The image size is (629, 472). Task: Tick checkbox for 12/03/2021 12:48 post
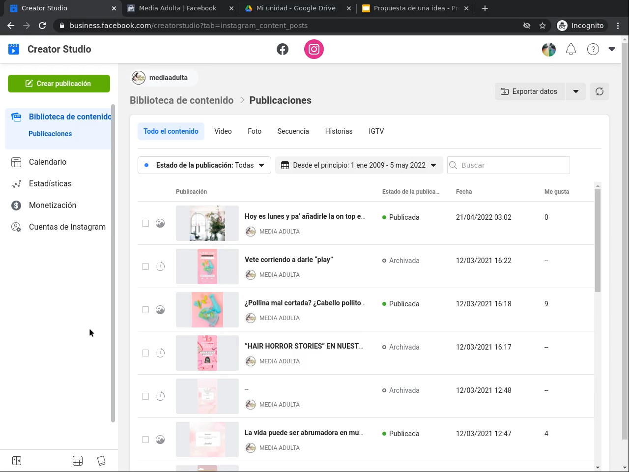point(145,396)
